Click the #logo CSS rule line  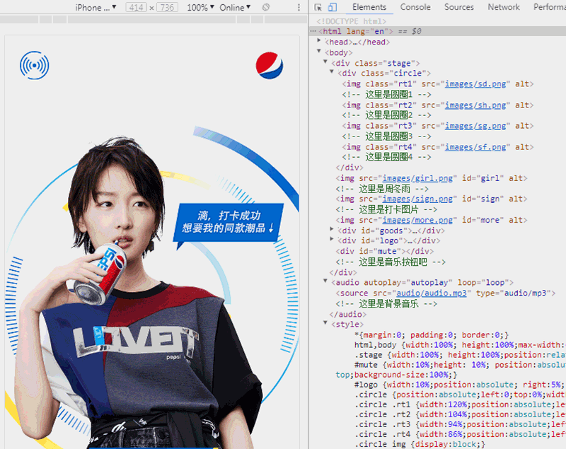tap(461, 385)
